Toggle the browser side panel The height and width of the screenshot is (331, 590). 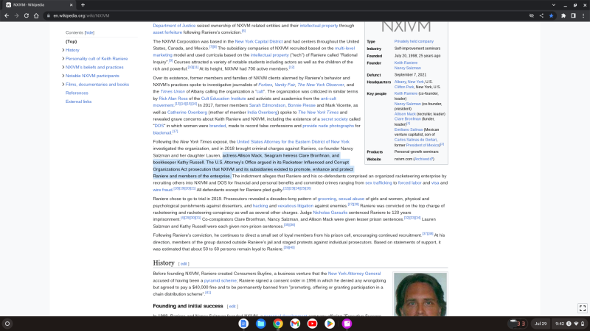[573, 15]
